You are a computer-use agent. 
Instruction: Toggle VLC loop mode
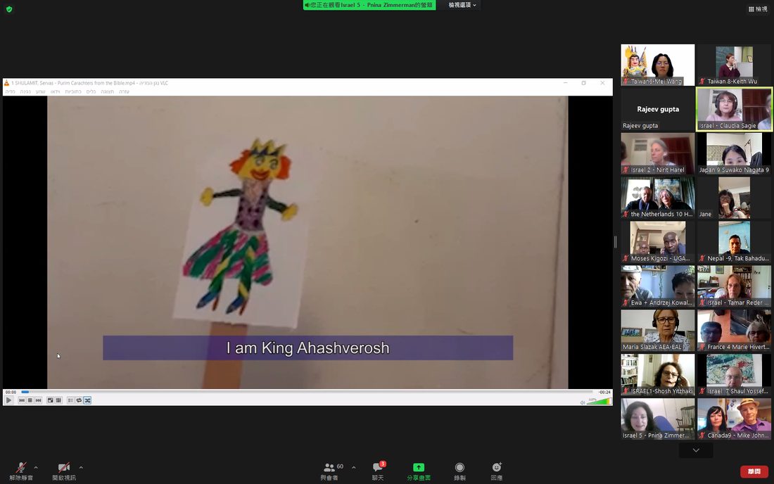point(79,400)
